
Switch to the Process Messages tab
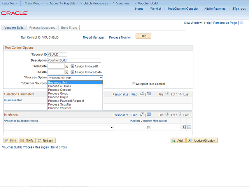[x=42, y=28]
